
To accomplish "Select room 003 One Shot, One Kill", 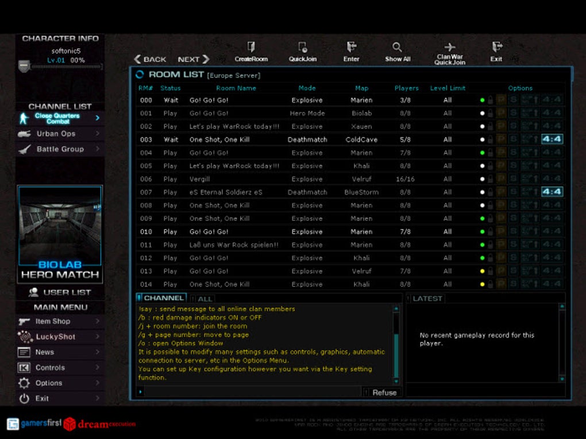I will pyautogui.click(x=350, y=139).
